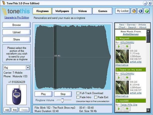Click the phone number +1 5102824229

click(17, 82)
